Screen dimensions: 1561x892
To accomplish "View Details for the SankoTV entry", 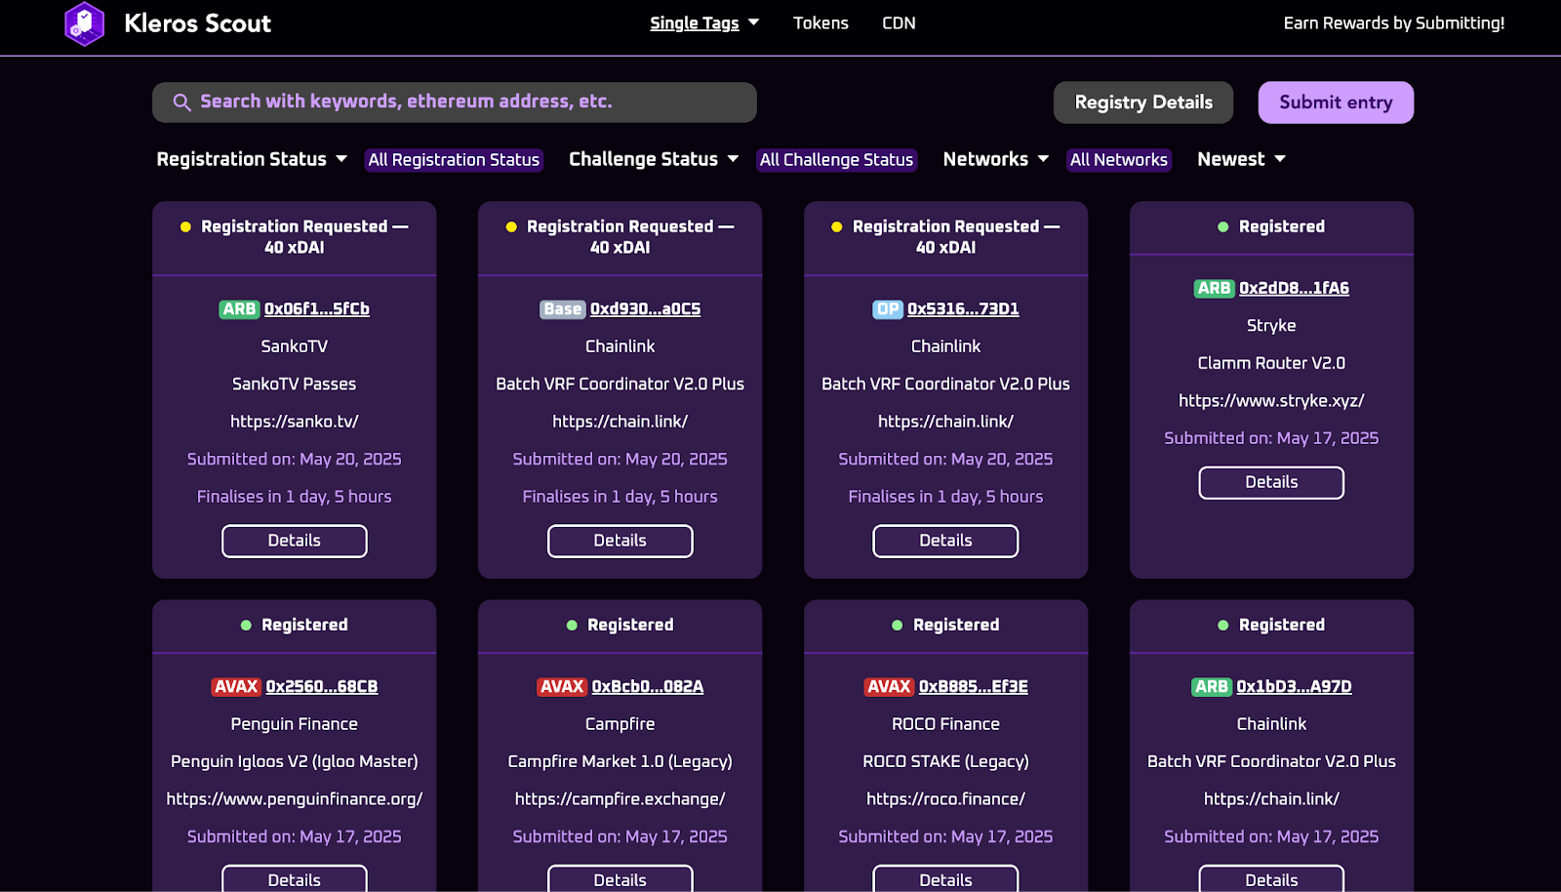I will pyautogui.click(x=295, y=541).
